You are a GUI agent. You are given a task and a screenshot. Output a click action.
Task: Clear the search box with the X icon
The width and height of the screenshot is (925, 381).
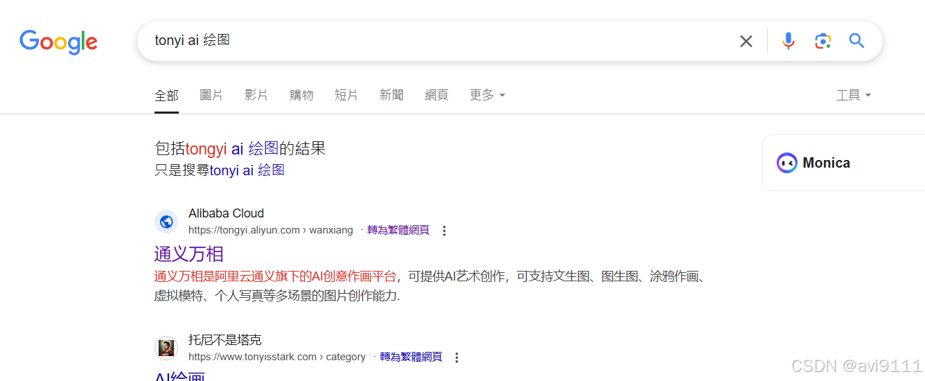coord(746,41)
